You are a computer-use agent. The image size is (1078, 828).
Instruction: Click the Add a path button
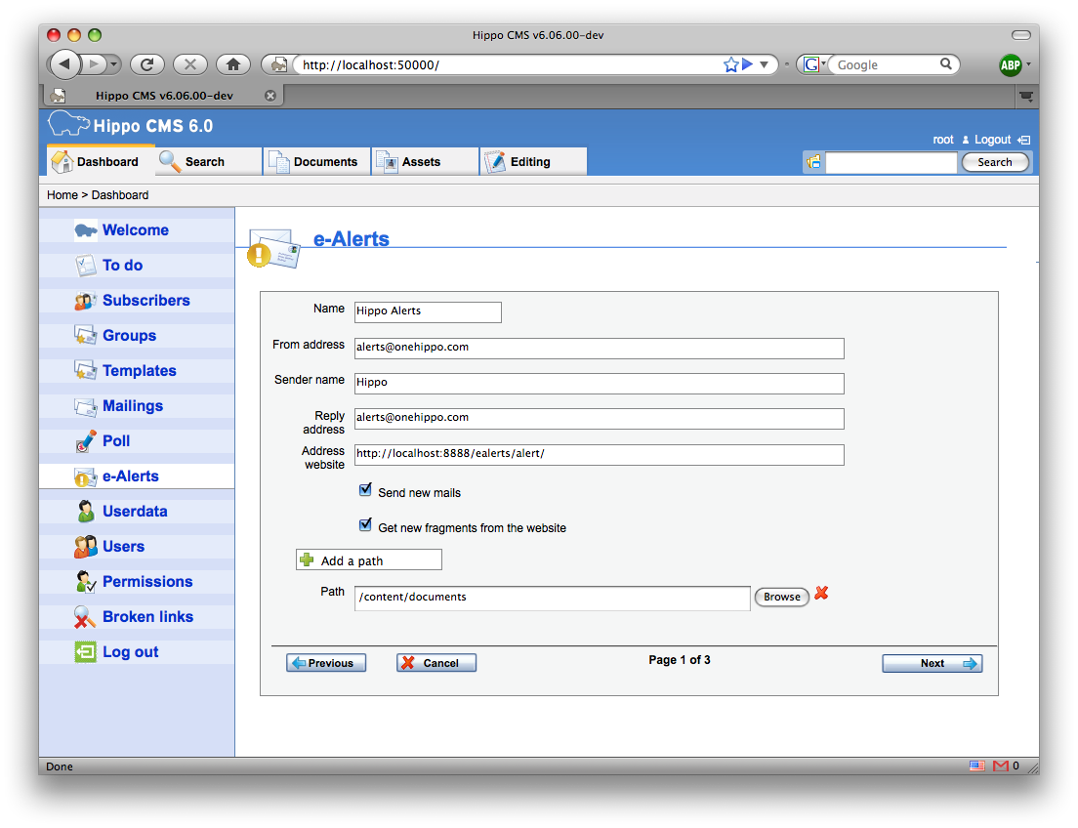(368, 560)
